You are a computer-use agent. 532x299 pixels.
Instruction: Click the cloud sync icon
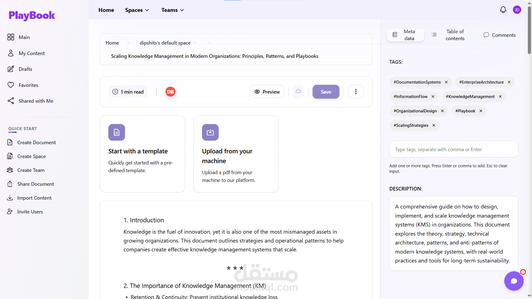[298, 91]
